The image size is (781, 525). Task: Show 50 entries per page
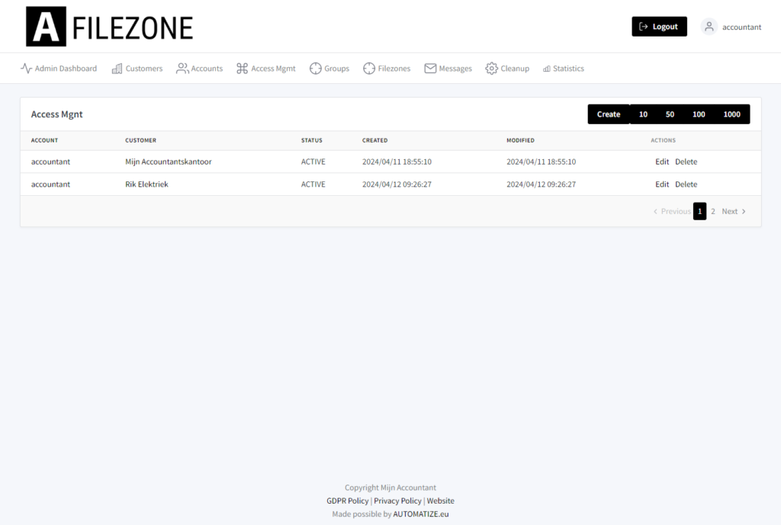pyautogui.click(x=670, y=114)
